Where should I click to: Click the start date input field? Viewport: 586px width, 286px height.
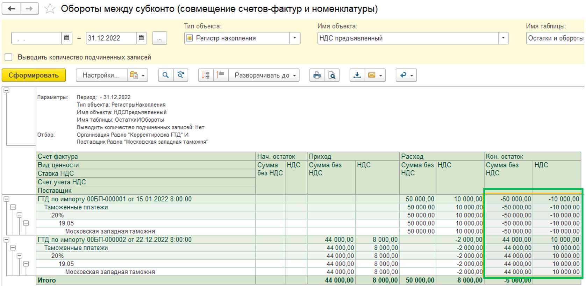[x=36, y=38]
